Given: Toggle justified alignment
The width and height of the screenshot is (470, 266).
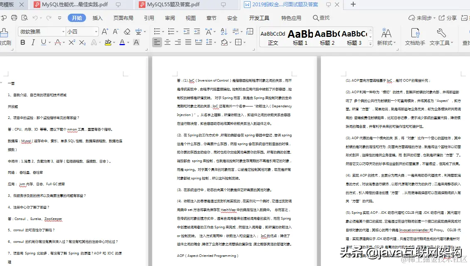Looking at the screenshot, I should 188,42.
